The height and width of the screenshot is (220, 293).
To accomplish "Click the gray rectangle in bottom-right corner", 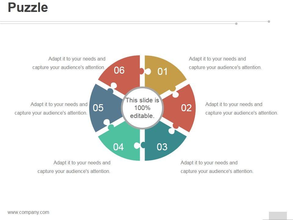I will (x=278, y=215).
